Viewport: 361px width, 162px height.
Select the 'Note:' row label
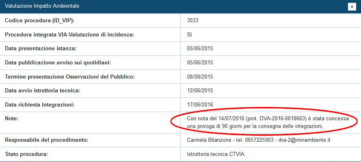[x=12, y=119]
